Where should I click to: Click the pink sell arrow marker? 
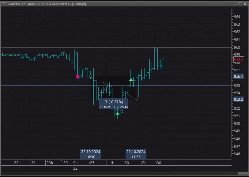click(x=78, y=77)
